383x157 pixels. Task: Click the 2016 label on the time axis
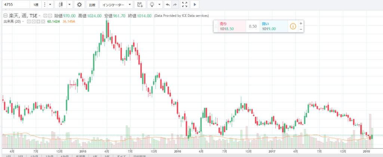pos(178,151)
